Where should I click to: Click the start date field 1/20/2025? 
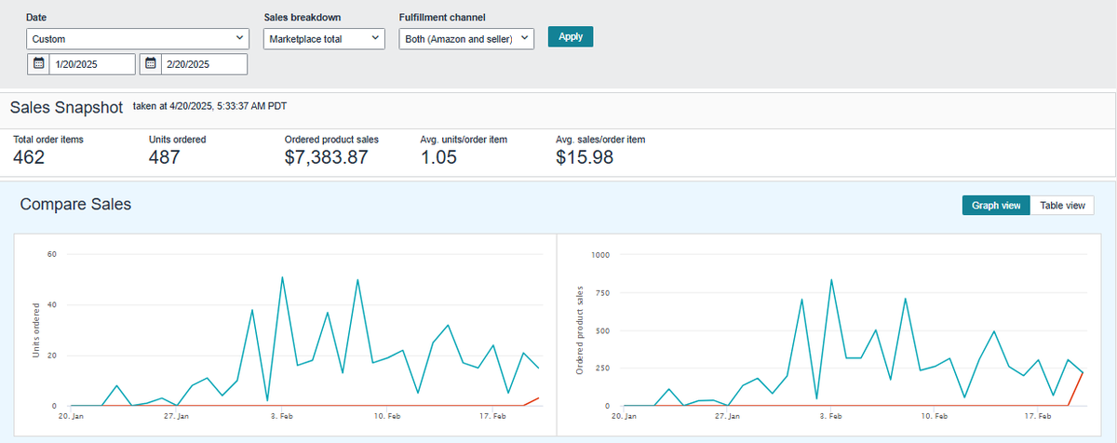[x=92, y=63]
